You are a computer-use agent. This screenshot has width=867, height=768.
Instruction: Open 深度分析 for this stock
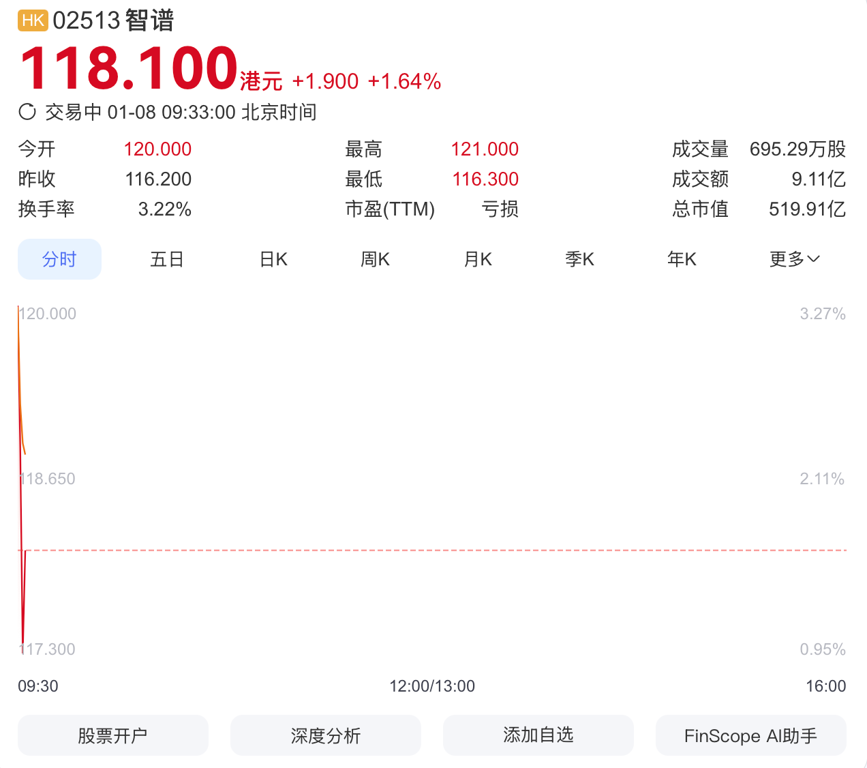point(325,735)
